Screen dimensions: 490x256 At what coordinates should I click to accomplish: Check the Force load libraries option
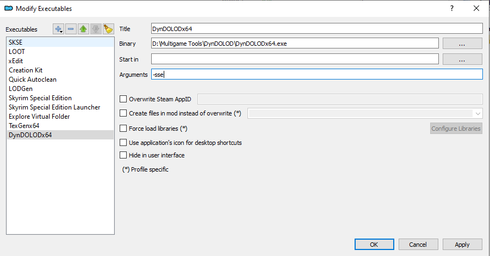click(123, 129)
